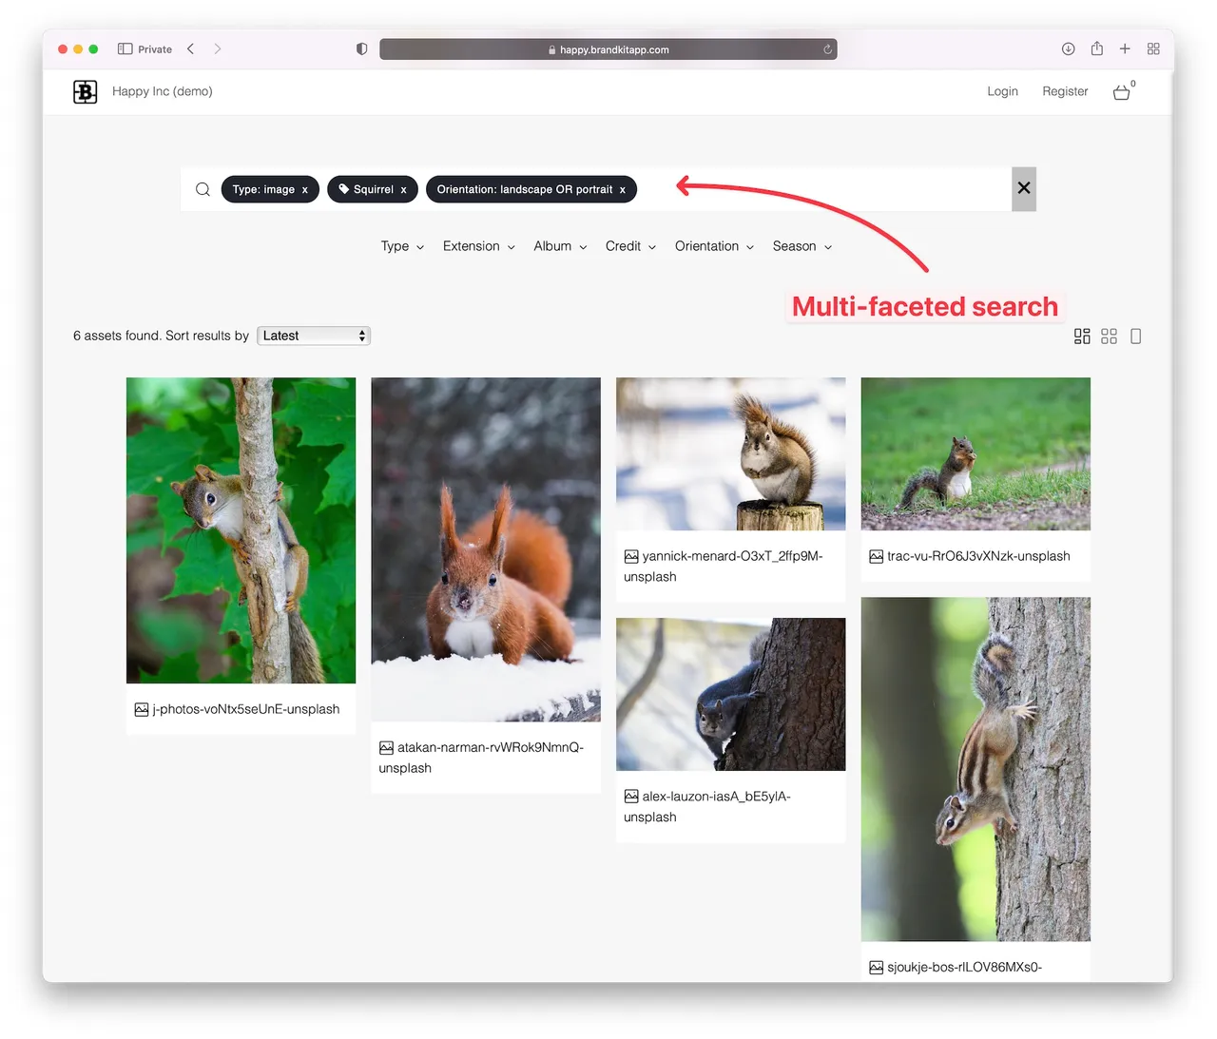The image size is (1217, 1039).
Task: Click the Happy Inc logo icon
Action: [85, 91]
